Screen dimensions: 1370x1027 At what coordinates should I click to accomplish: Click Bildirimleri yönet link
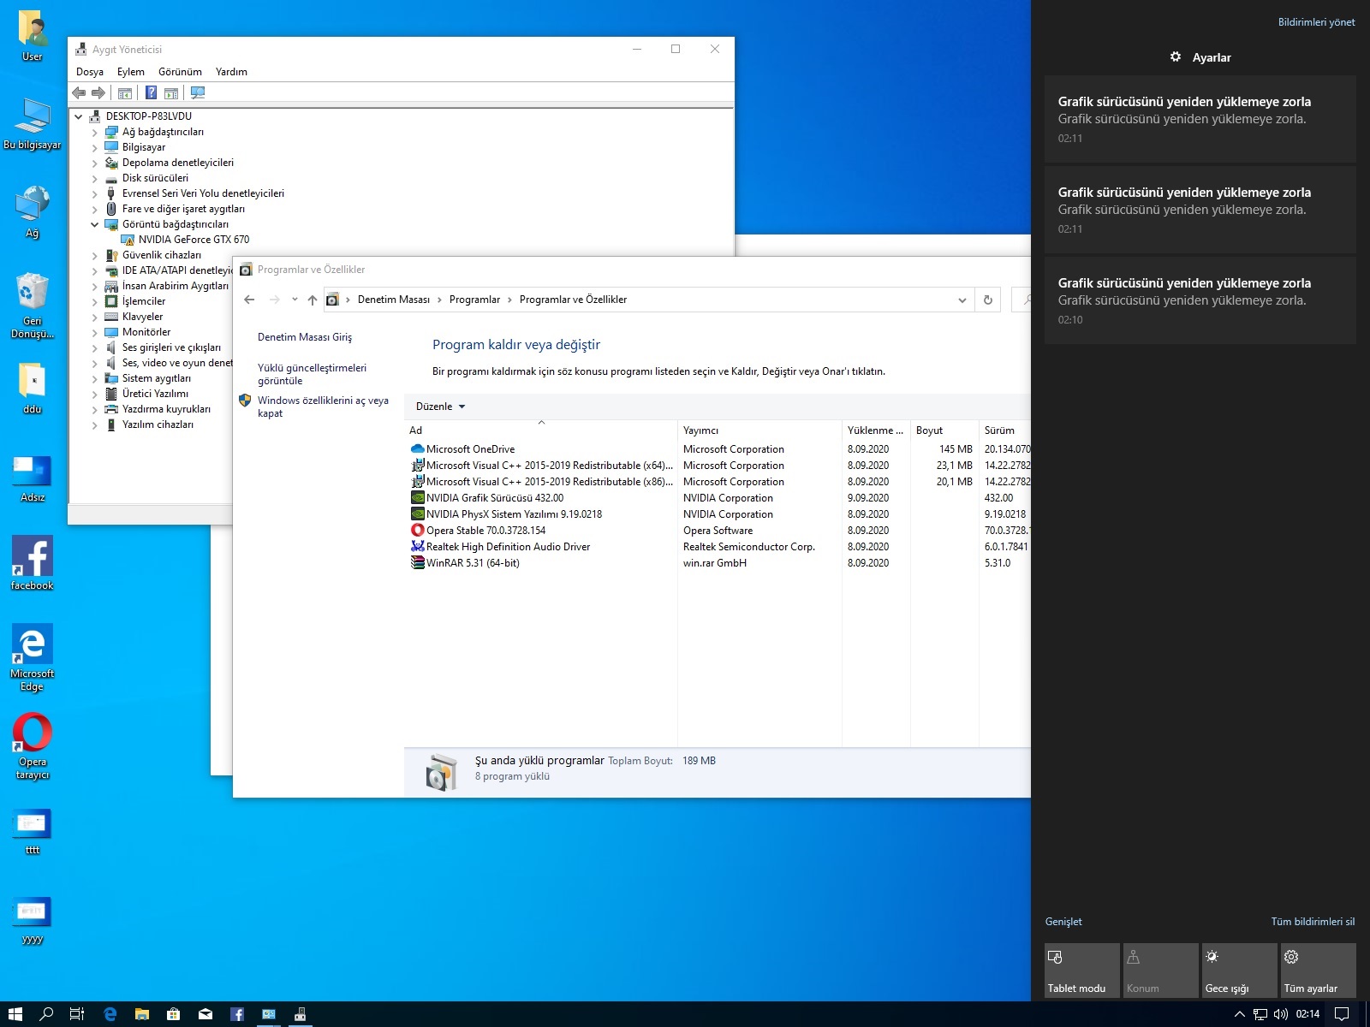[x=1316, y=22]
